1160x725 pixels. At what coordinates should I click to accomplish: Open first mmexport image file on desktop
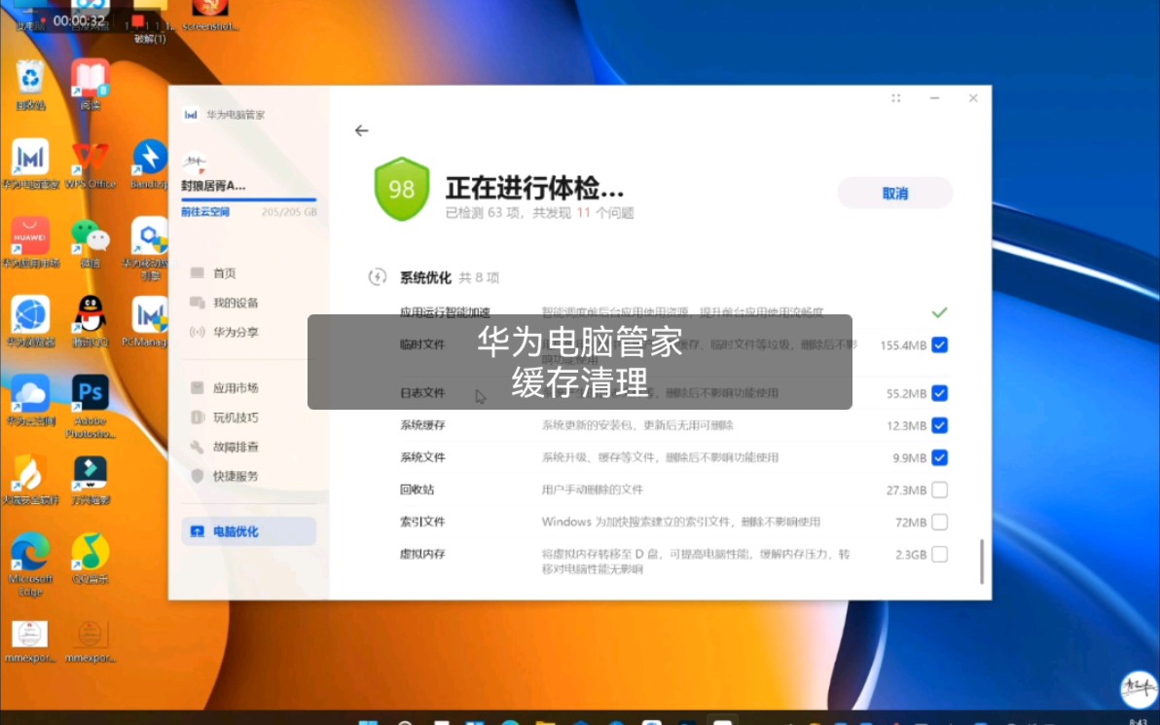[x=30, y=640]
